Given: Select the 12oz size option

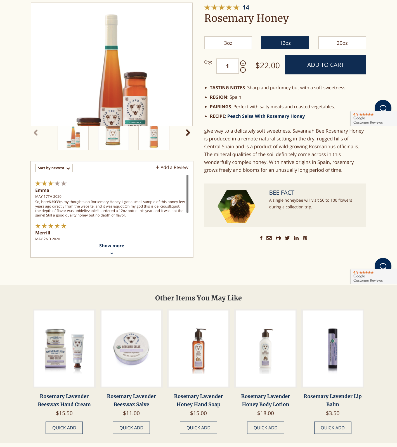Looking at the screenshot, I should [285, 43].
